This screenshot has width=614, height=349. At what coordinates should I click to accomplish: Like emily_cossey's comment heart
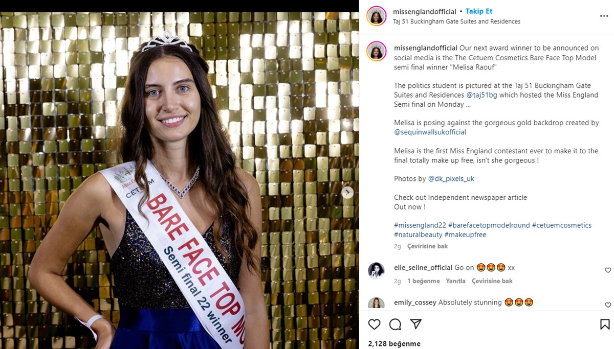(608, 305)
